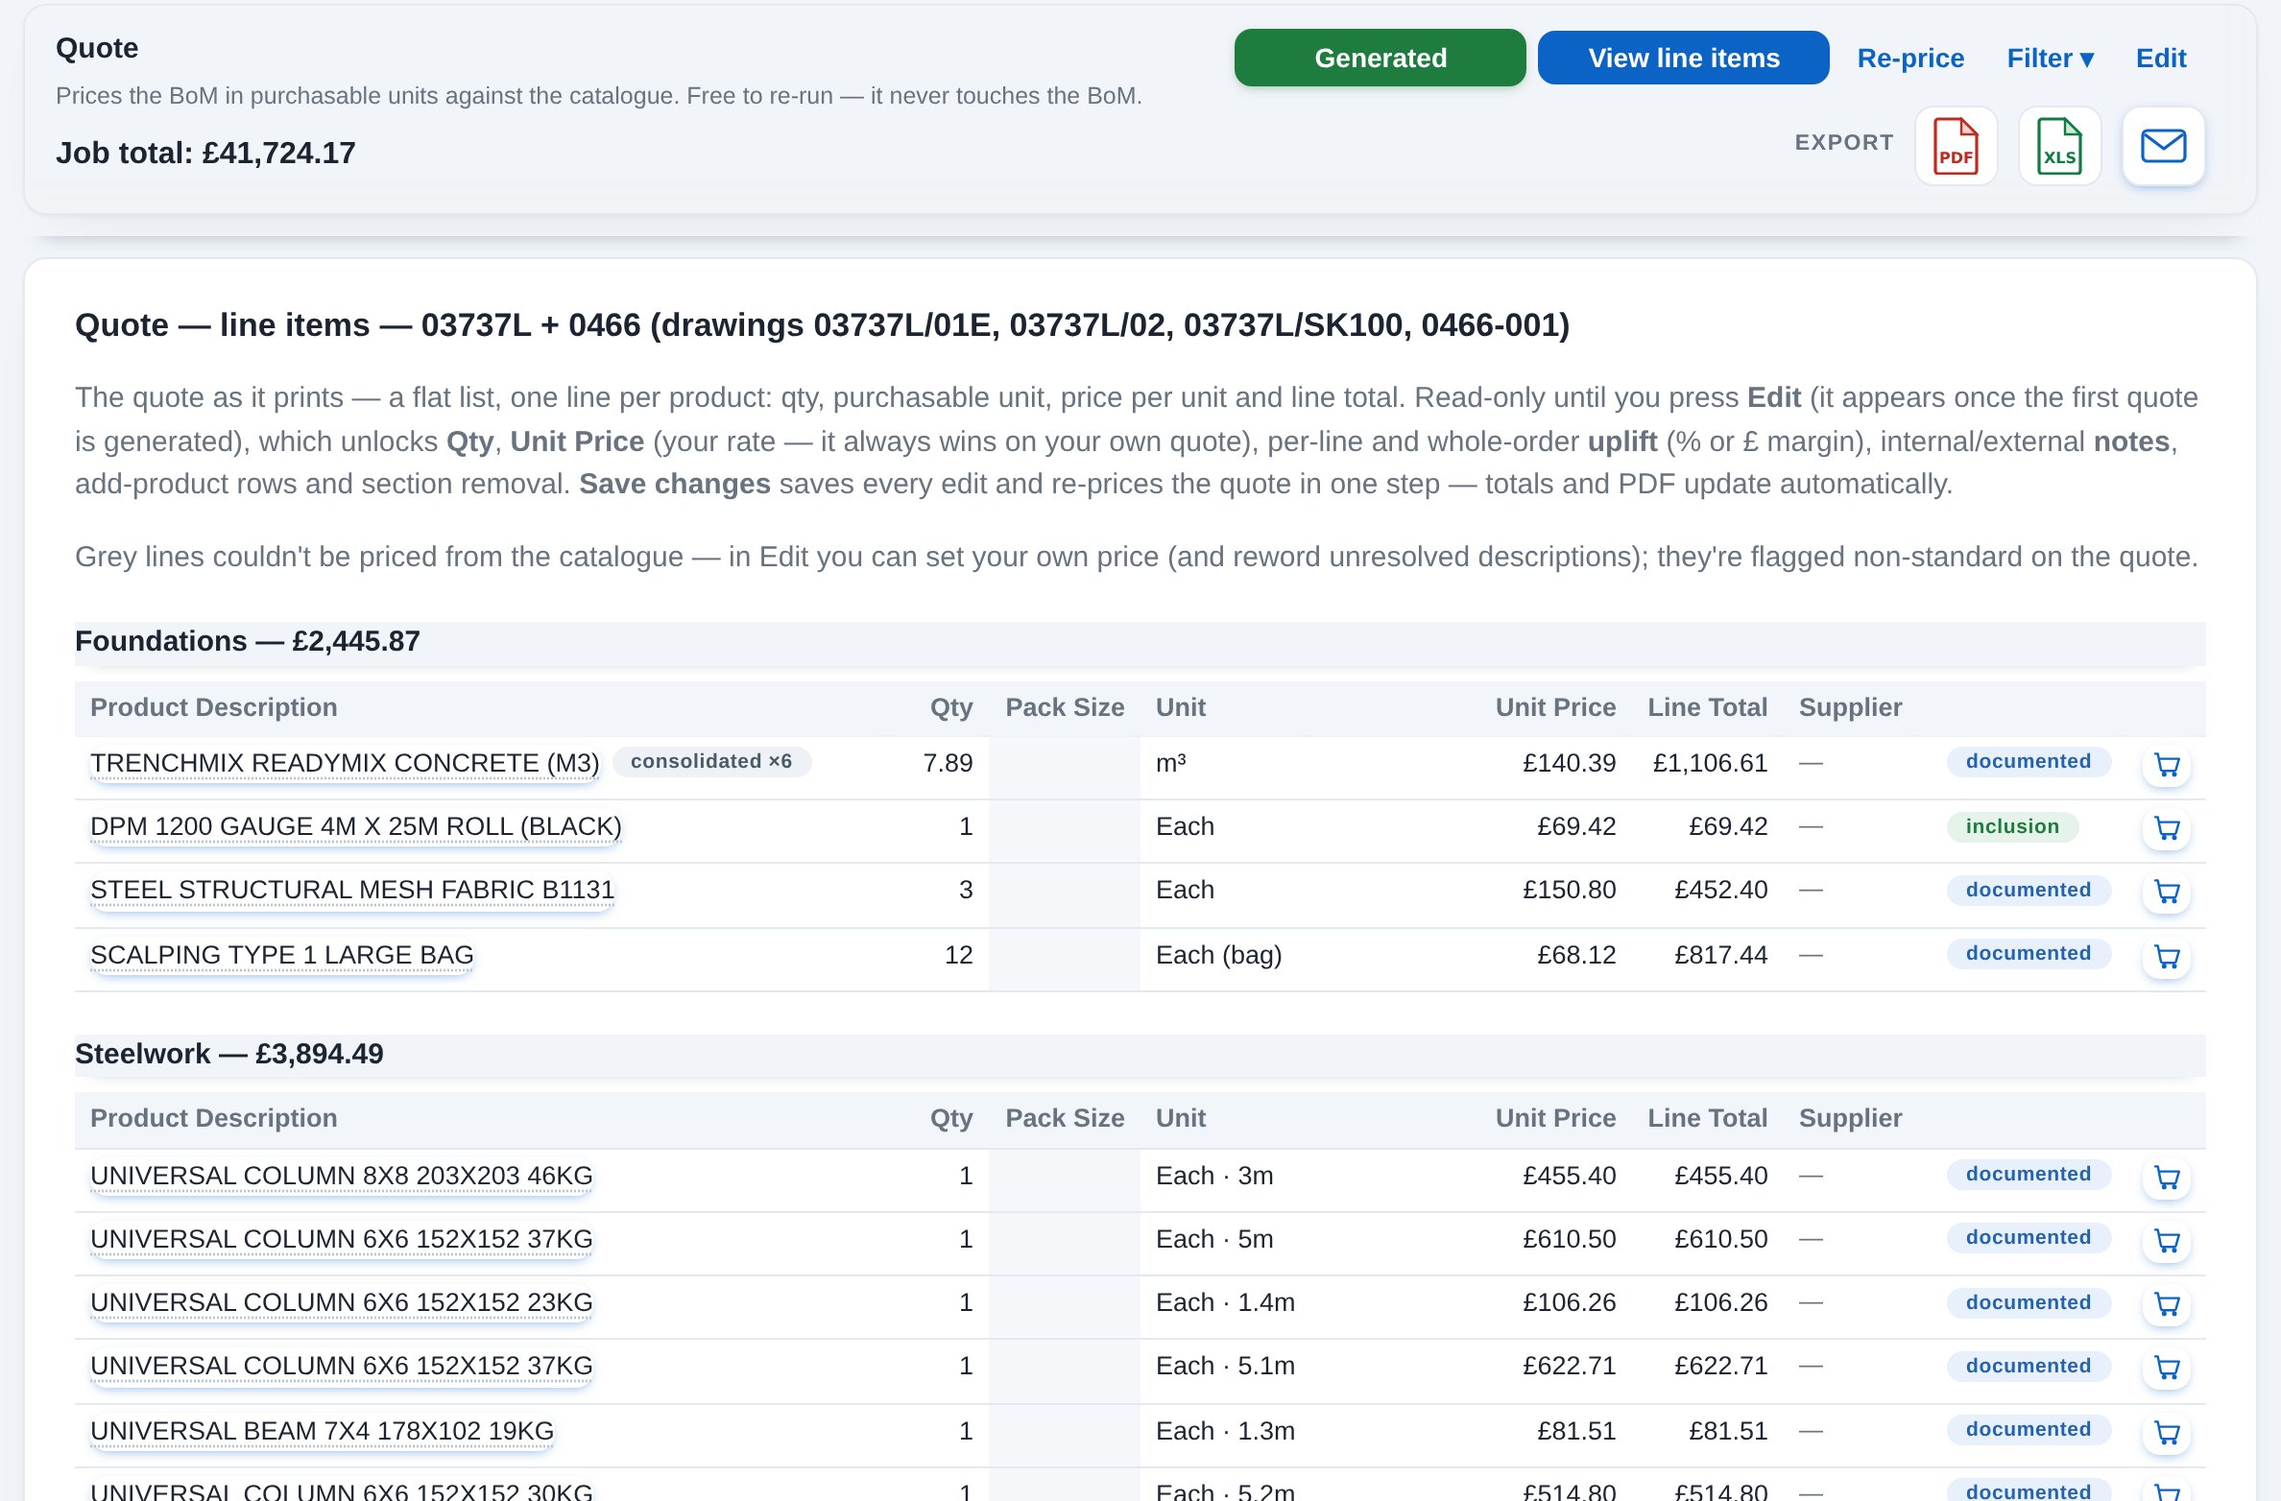
Task: Click documented badge on Trenchmix row
Action: coord(2029,761)
